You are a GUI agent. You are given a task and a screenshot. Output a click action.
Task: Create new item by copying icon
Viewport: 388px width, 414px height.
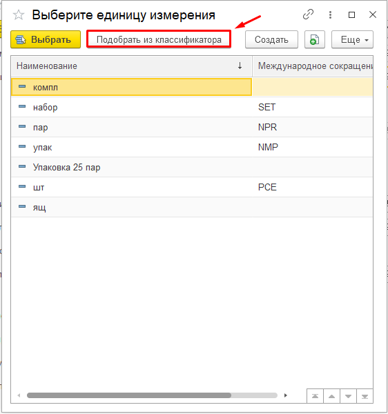(x=314, y=39)
